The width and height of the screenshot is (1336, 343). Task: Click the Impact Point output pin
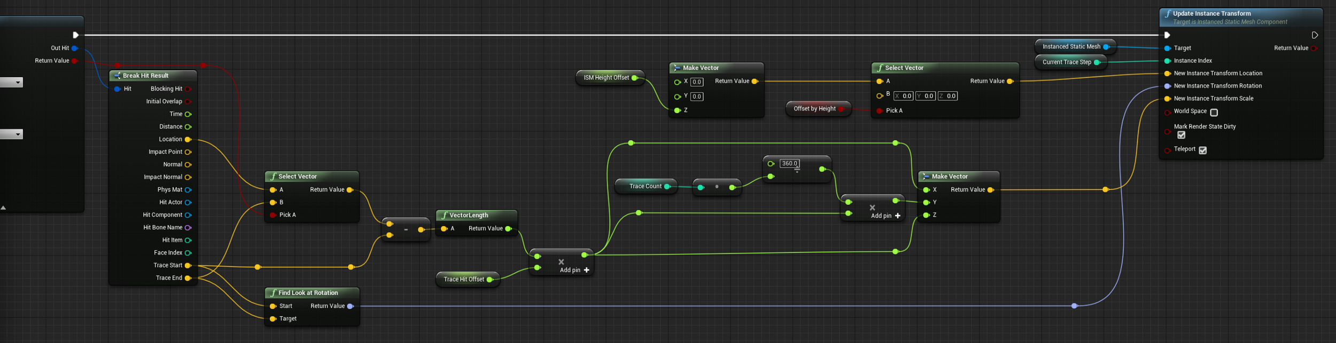pyautogui.click(x=188, y=152)
